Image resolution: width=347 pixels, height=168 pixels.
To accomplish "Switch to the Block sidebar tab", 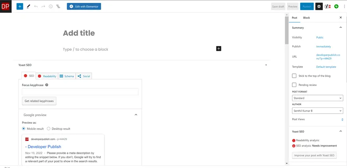I will point(306,18).
